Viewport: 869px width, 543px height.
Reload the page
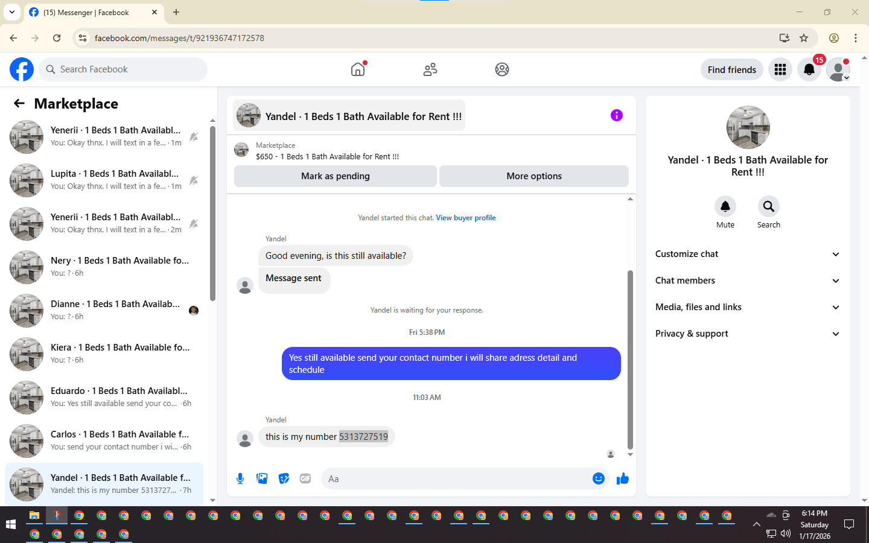click(57, 38)
